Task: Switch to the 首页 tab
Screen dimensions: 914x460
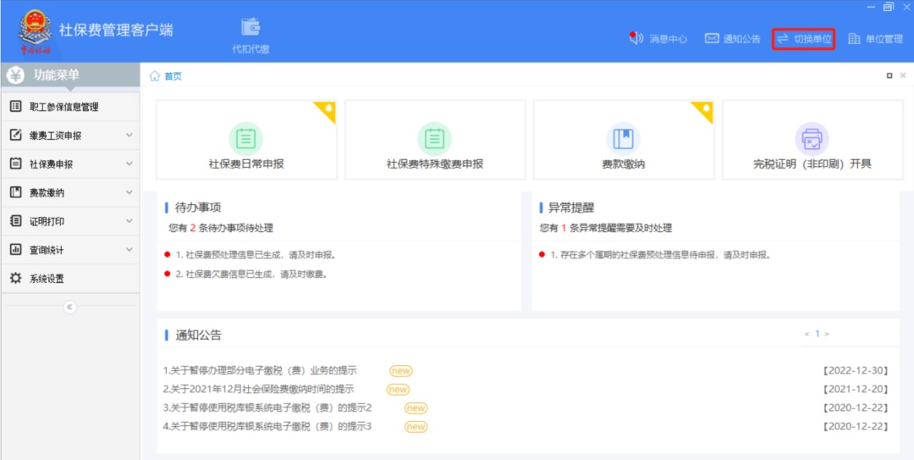Action: [x=172, y=76]
